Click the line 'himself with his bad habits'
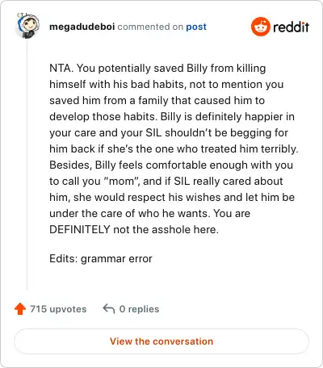This screenshot has height=368, width=323. click(166, 84)
